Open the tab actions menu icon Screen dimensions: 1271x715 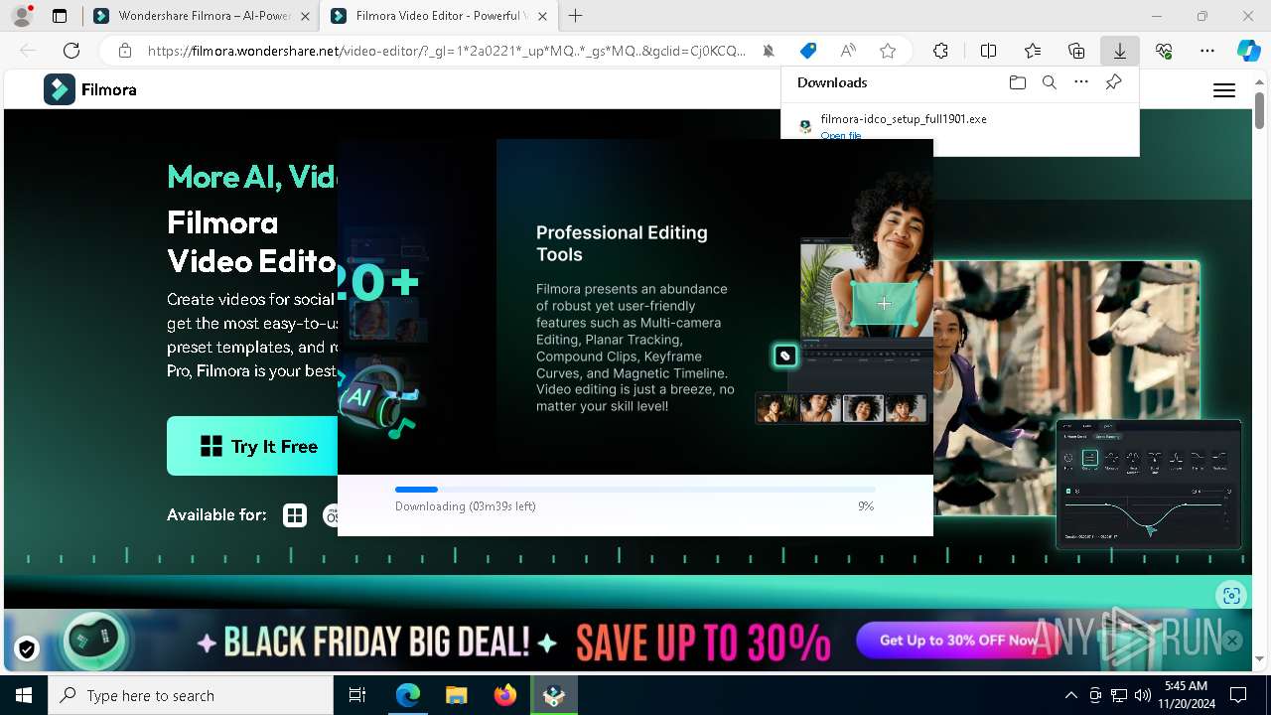[x=60, y=16]
